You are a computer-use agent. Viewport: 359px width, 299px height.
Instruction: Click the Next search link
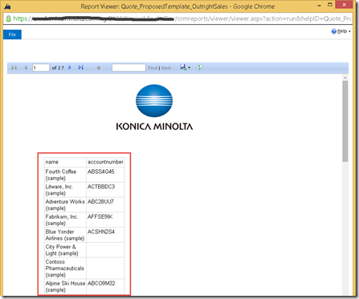[166, 68]
